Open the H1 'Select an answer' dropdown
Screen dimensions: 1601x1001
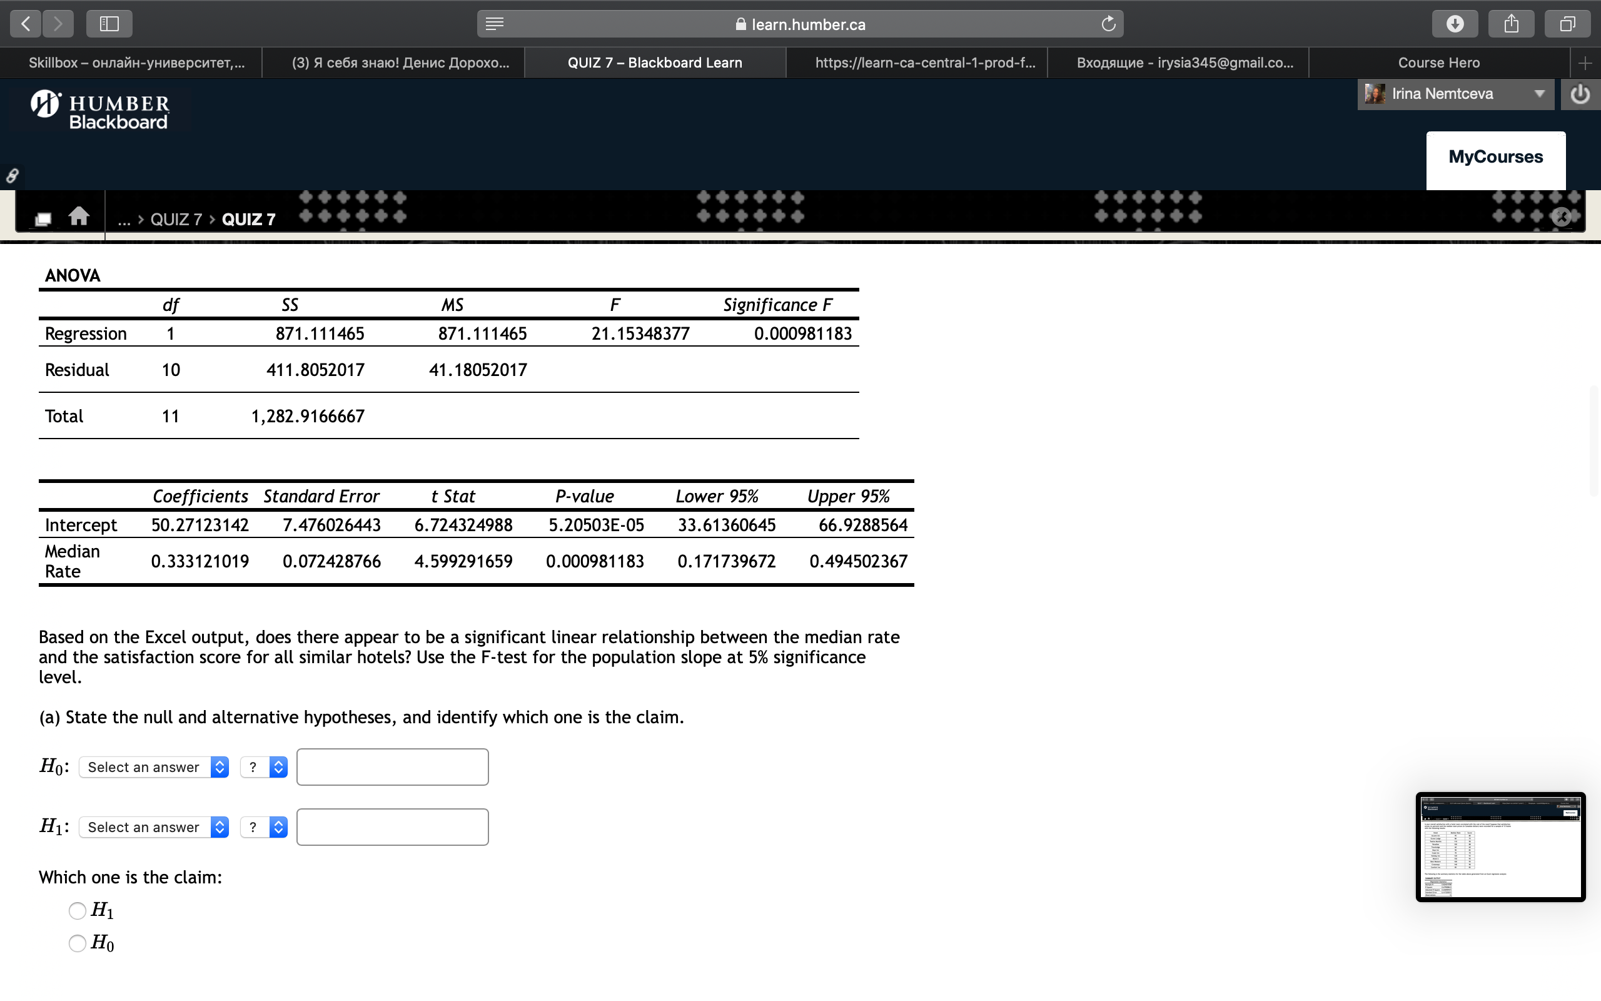(153, 827)
